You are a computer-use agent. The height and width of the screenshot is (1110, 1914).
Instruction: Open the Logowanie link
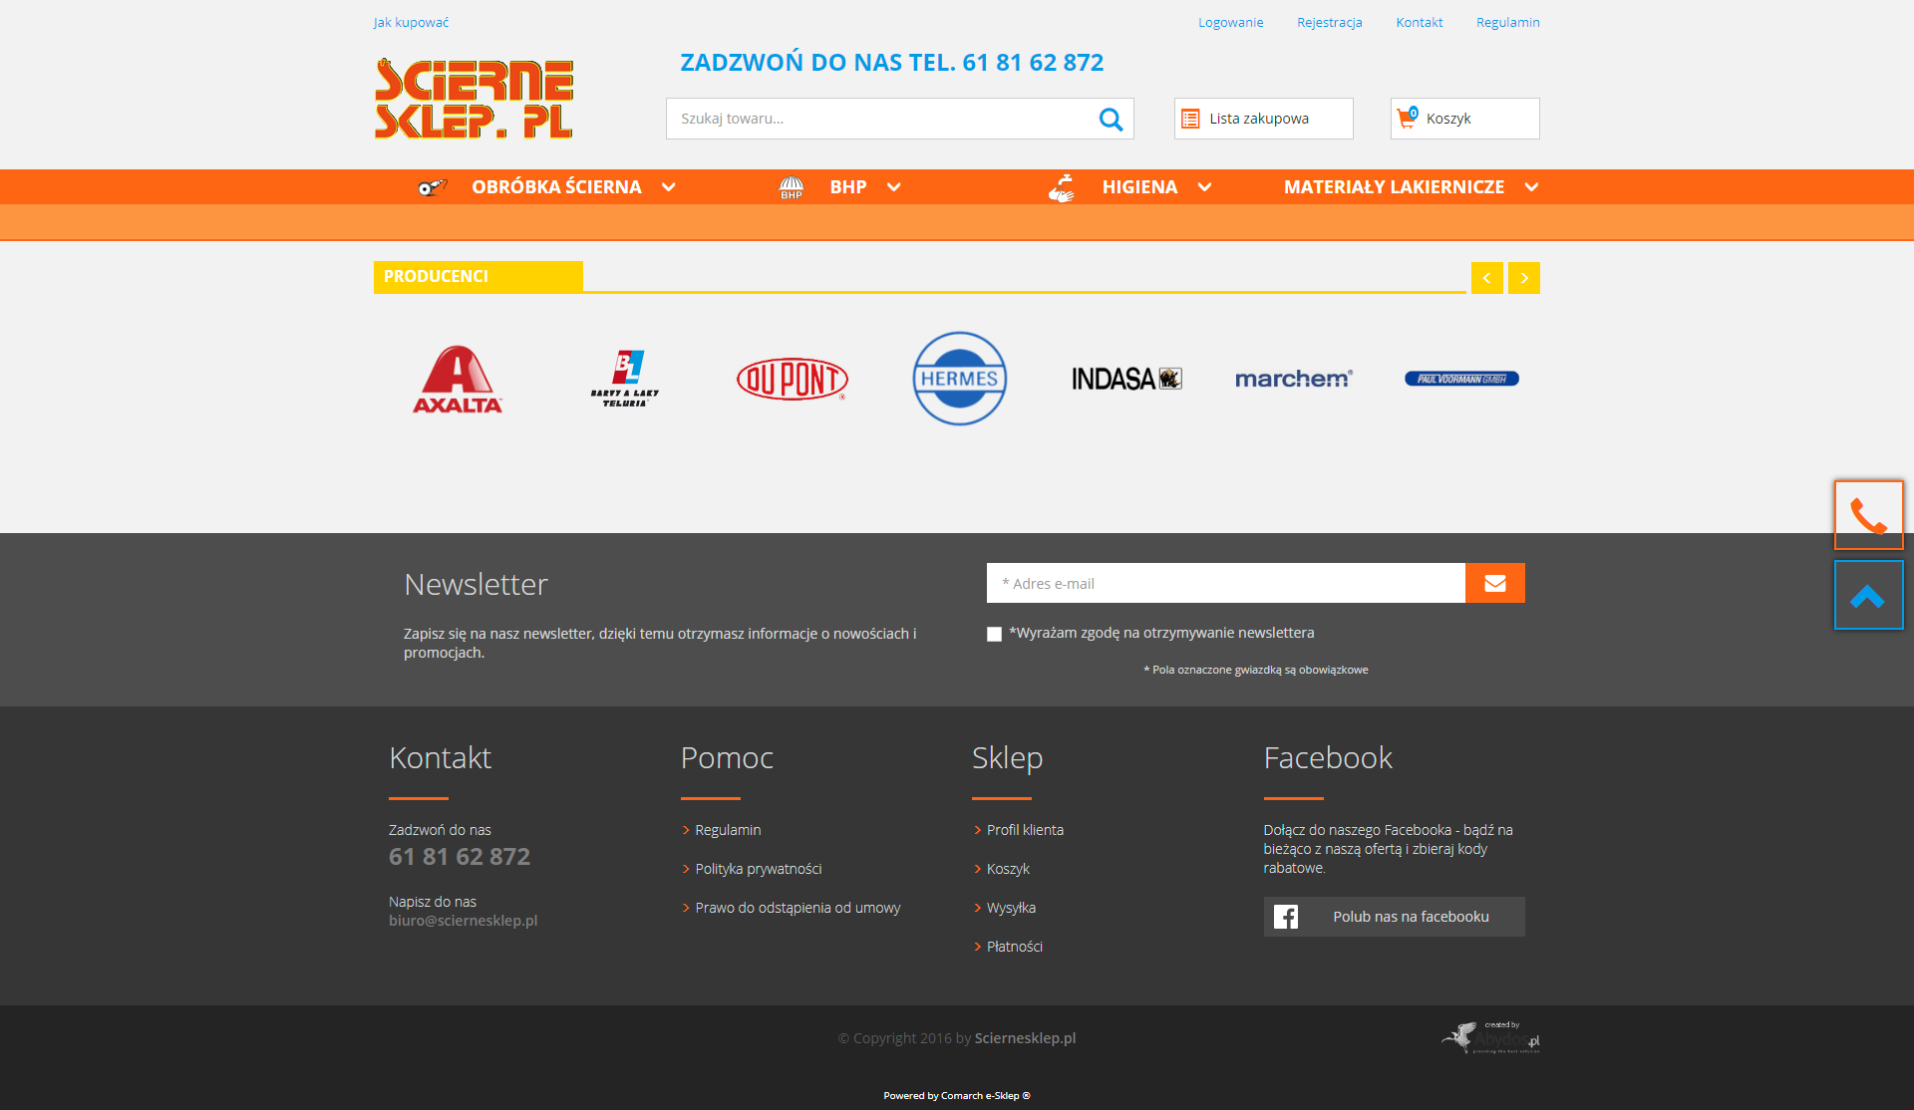1230,23
